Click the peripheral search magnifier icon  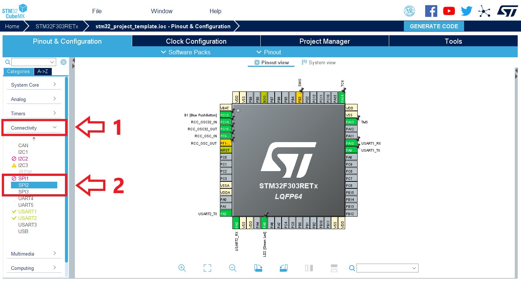(x=7, y=62)
